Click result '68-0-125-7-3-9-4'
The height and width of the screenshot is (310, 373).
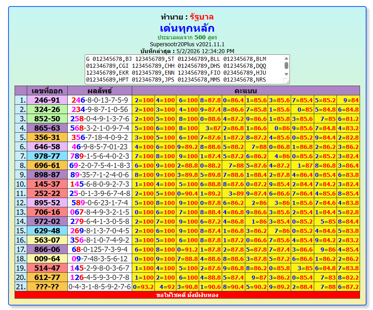pyautogui.click(x=100, y=249)
